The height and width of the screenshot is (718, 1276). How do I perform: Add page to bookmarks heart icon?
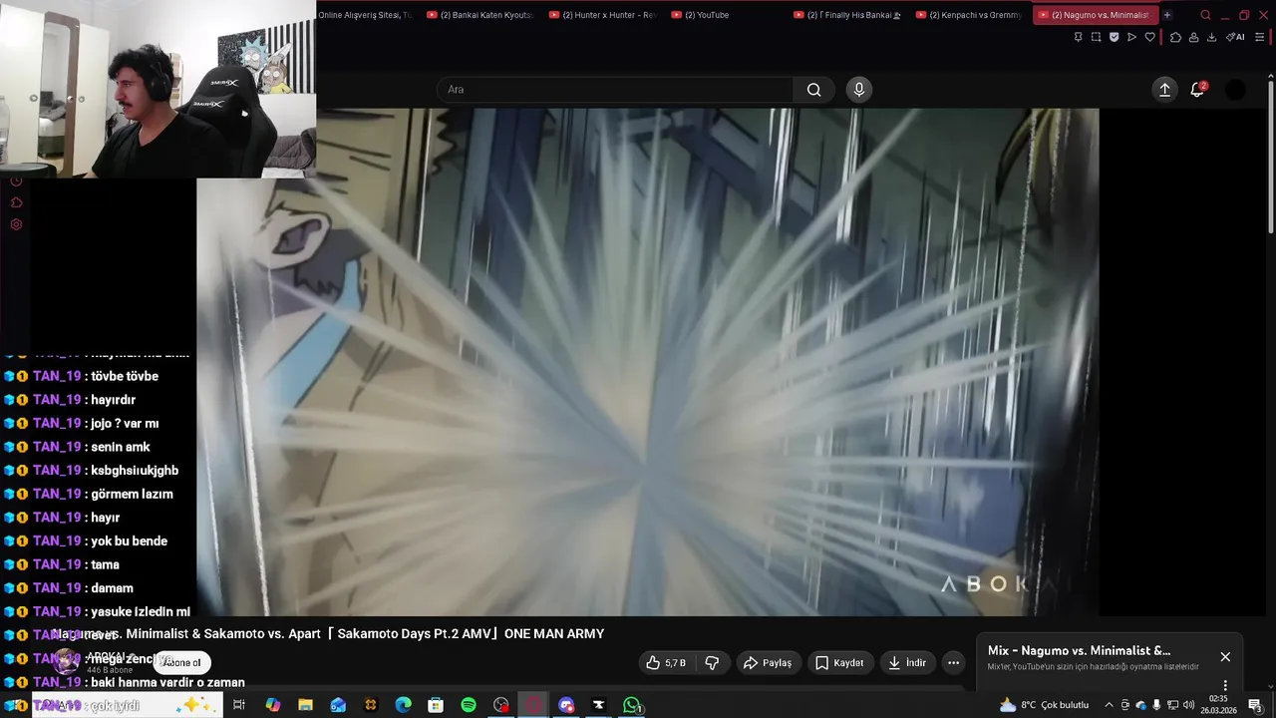[x=1149, y=37]
